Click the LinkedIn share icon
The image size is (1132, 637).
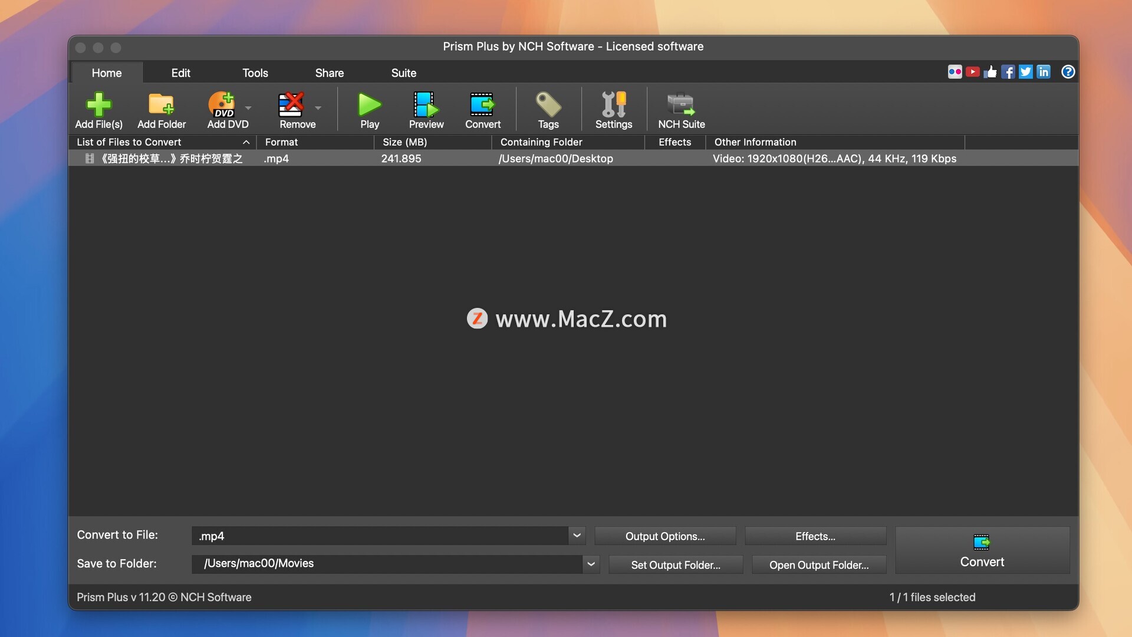1044,72
